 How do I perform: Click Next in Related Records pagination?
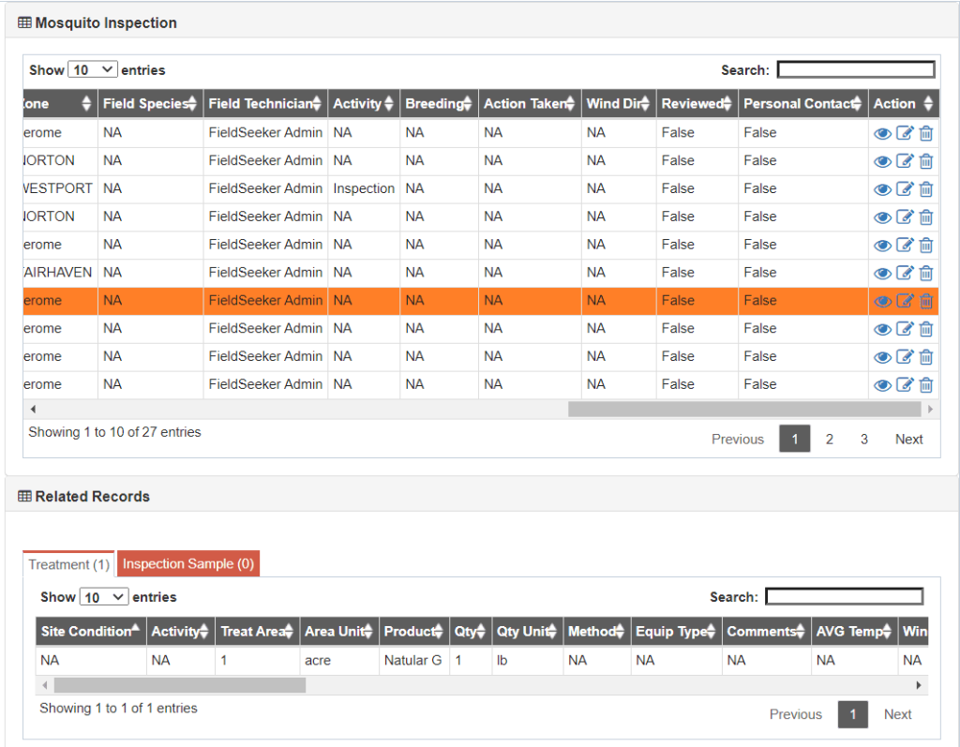(x=897, y=714)
